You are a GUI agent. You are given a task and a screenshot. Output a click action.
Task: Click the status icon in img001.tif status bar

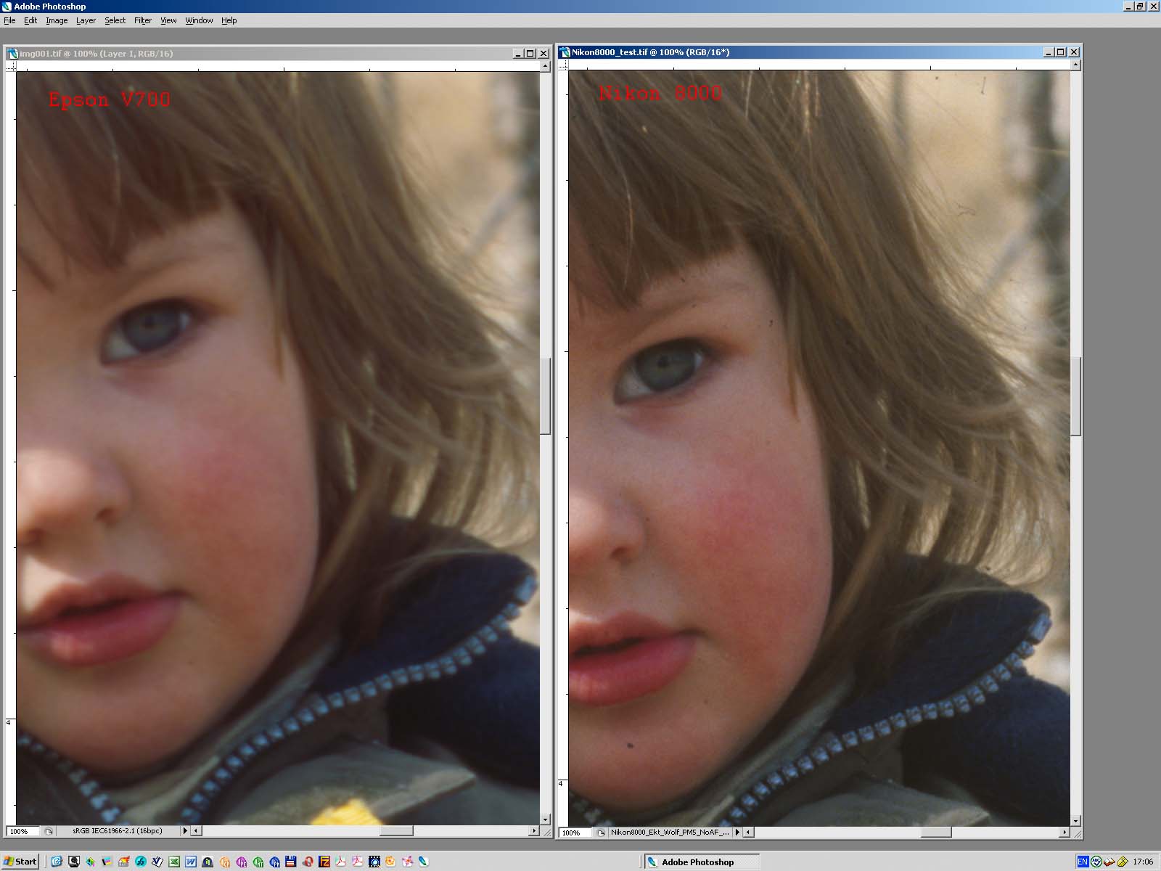pyautogui.click(x=49, y=831)
